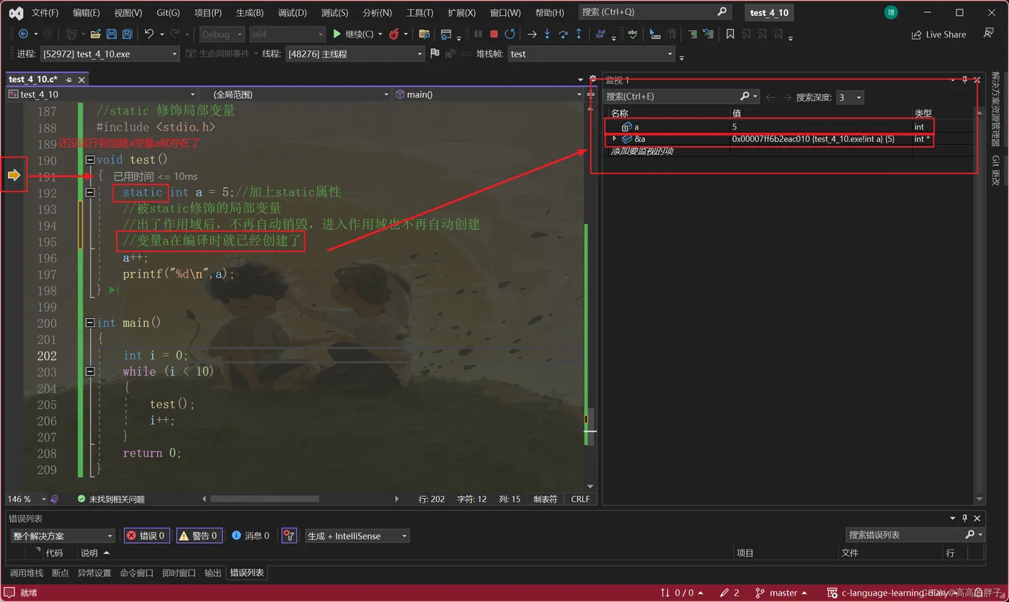1009x602 pixels.
Task: Open the File menu
Action: (x=45, y=13)
